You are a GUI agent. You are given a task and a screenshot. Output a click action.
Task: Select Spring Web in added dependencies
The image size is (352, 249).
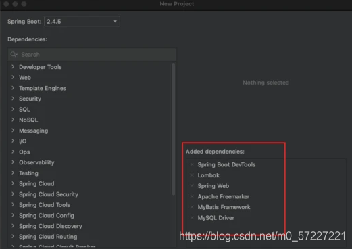tap(213, 186)
